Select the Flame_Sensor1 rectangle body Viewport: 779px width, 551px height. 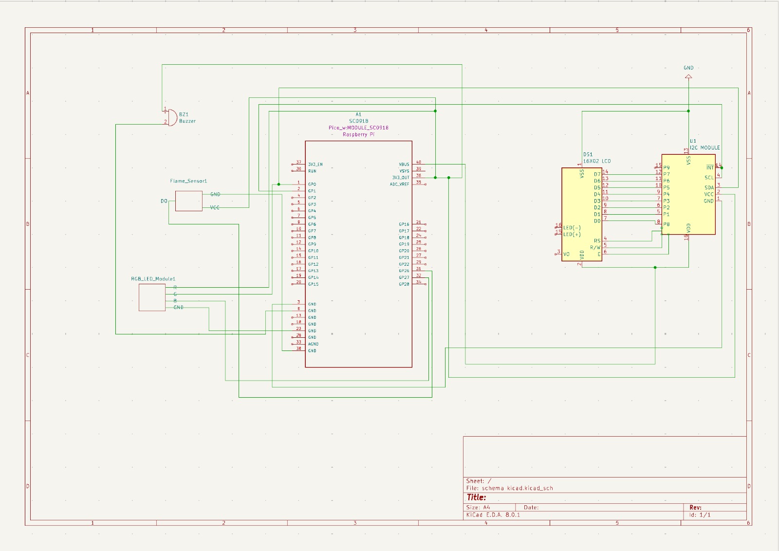pyautogui.click(x=188, y=201)
